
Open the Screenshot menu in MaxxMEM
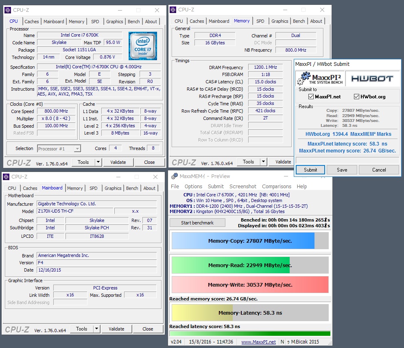click(x=243, y=186)
